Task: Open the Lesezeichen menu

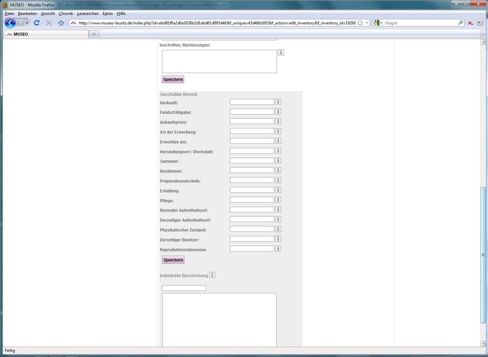Action: coord(88,14)
